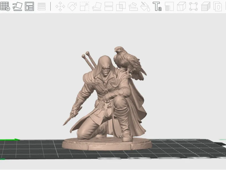Click the tilted block on base icon

click(x=133, y=6)
